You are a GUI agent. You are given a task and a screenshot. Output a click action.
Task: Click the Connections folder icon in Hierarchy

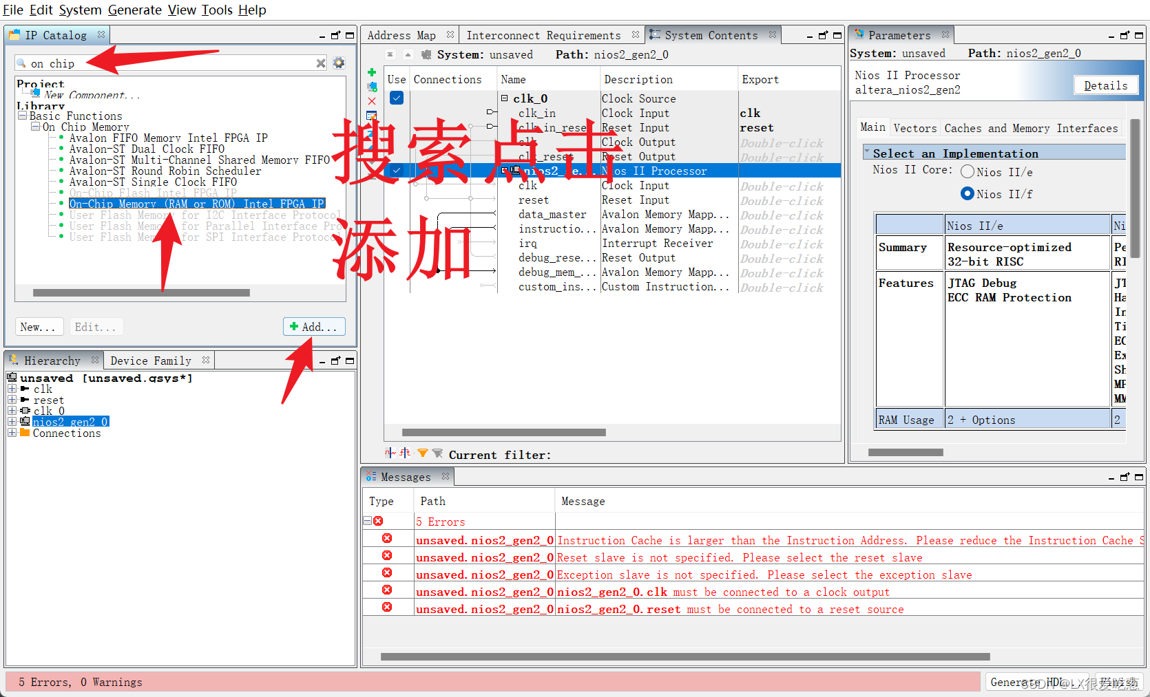click(x=25, y=433)
